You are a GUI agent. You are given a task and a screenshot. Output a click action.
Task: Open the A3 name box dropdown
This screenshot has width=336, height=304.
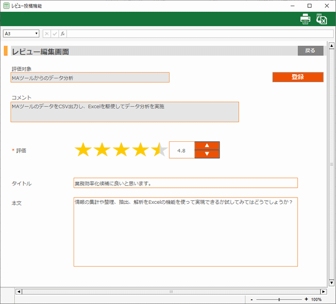(36, 34)
